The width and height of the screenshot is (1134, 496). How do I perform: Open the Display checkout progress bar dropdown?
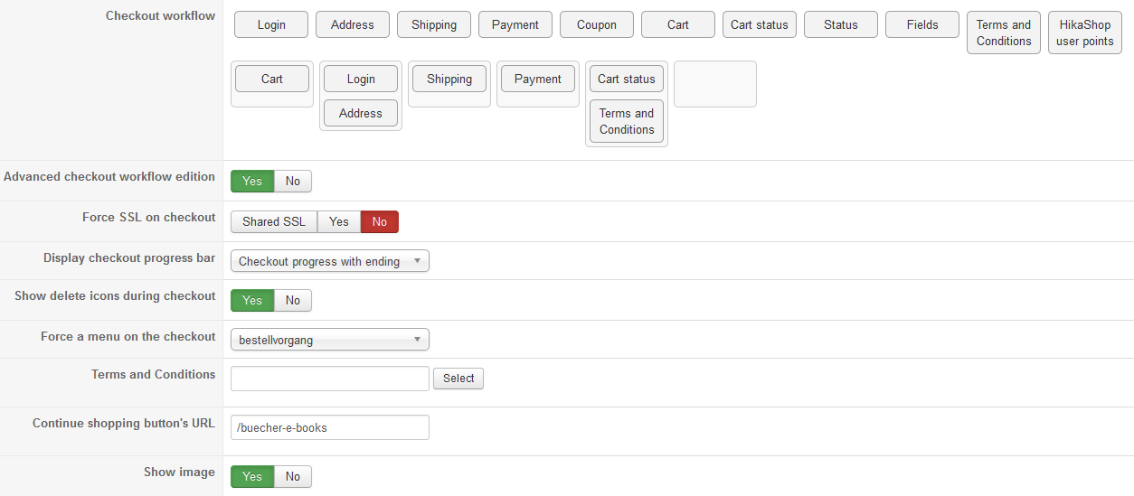(x=330, y=261)
